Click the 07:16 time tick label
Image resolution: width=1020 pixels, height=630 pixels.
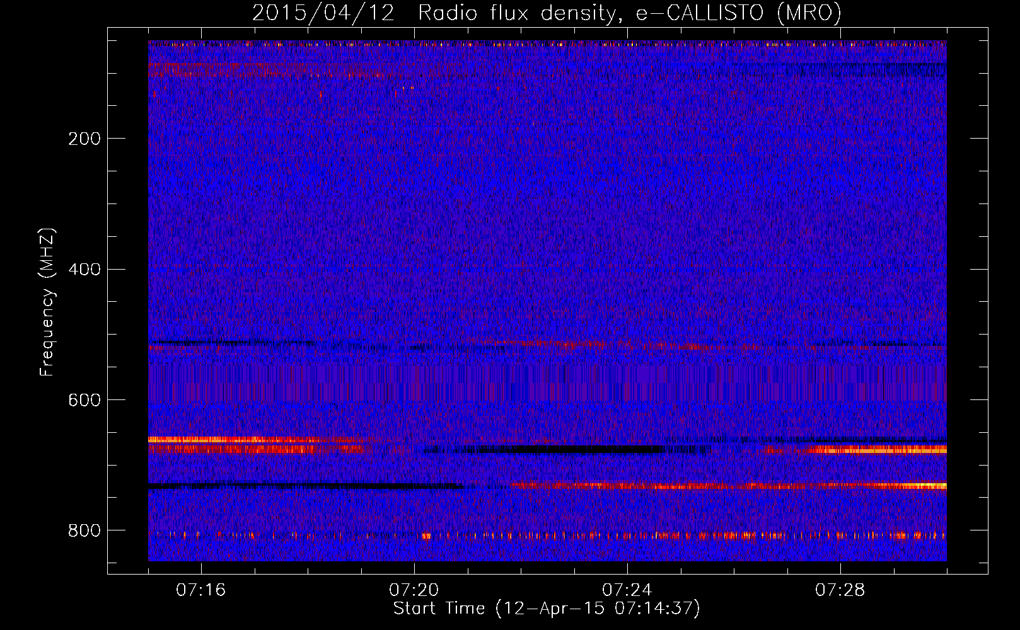point(201,590)
